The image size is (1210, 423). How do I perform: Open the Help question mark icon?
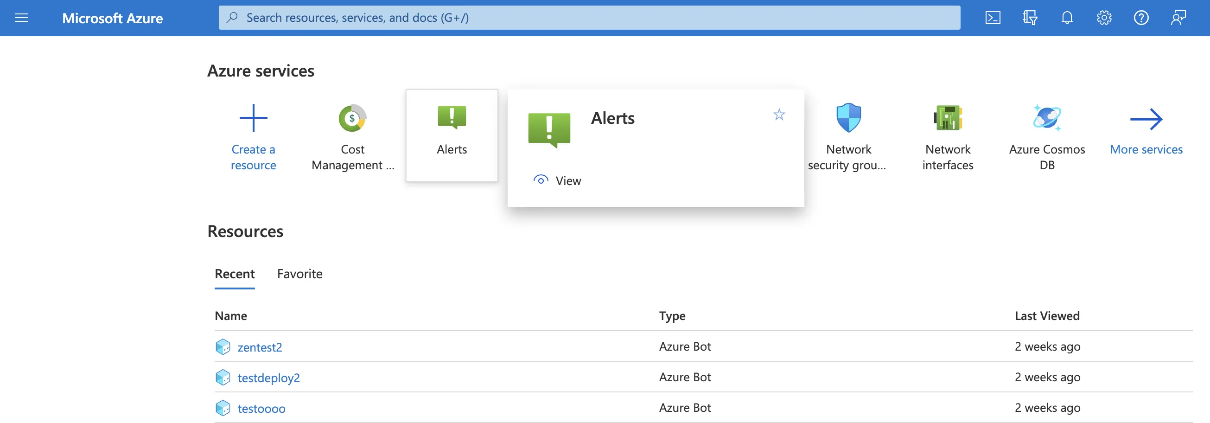1141,18
